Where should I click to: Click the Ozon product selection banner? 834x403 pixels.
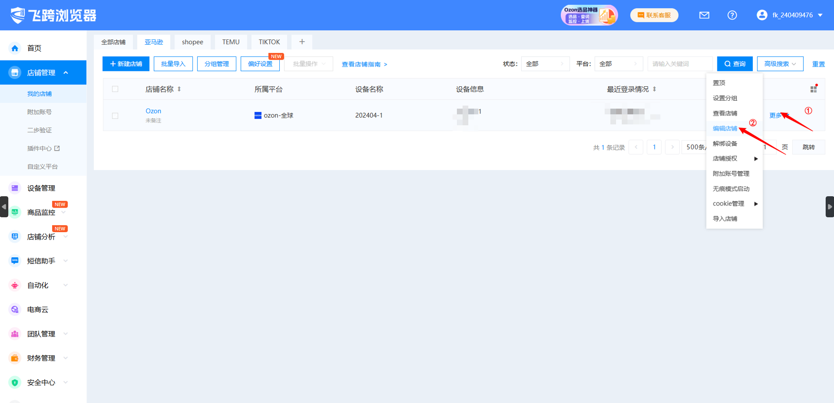click(x=589, y=15)
